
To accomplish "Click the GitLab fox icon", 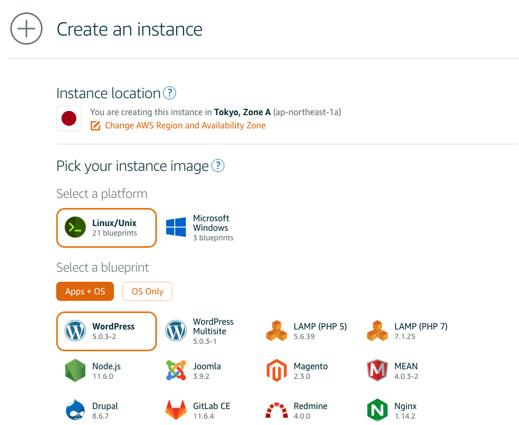I will (x=176, y=410).
